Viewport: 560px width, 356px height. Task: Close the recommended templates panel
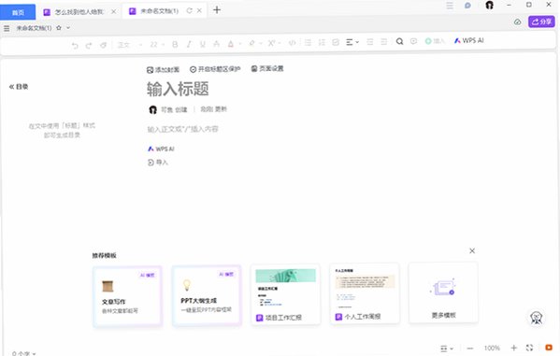click(472, 250)
